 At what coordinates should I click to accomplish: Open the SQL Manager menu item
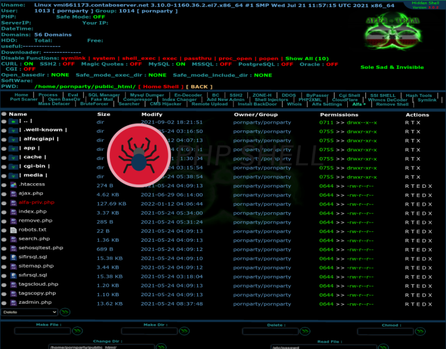click(104, 95)
